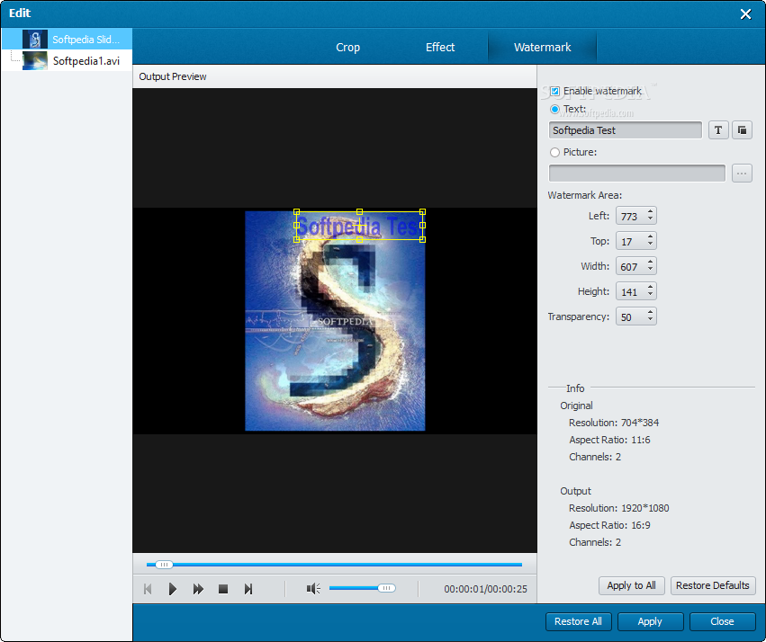Decrease the Width value with down arrow
Viewport: 766px width, 642px height.
[650, 271]
